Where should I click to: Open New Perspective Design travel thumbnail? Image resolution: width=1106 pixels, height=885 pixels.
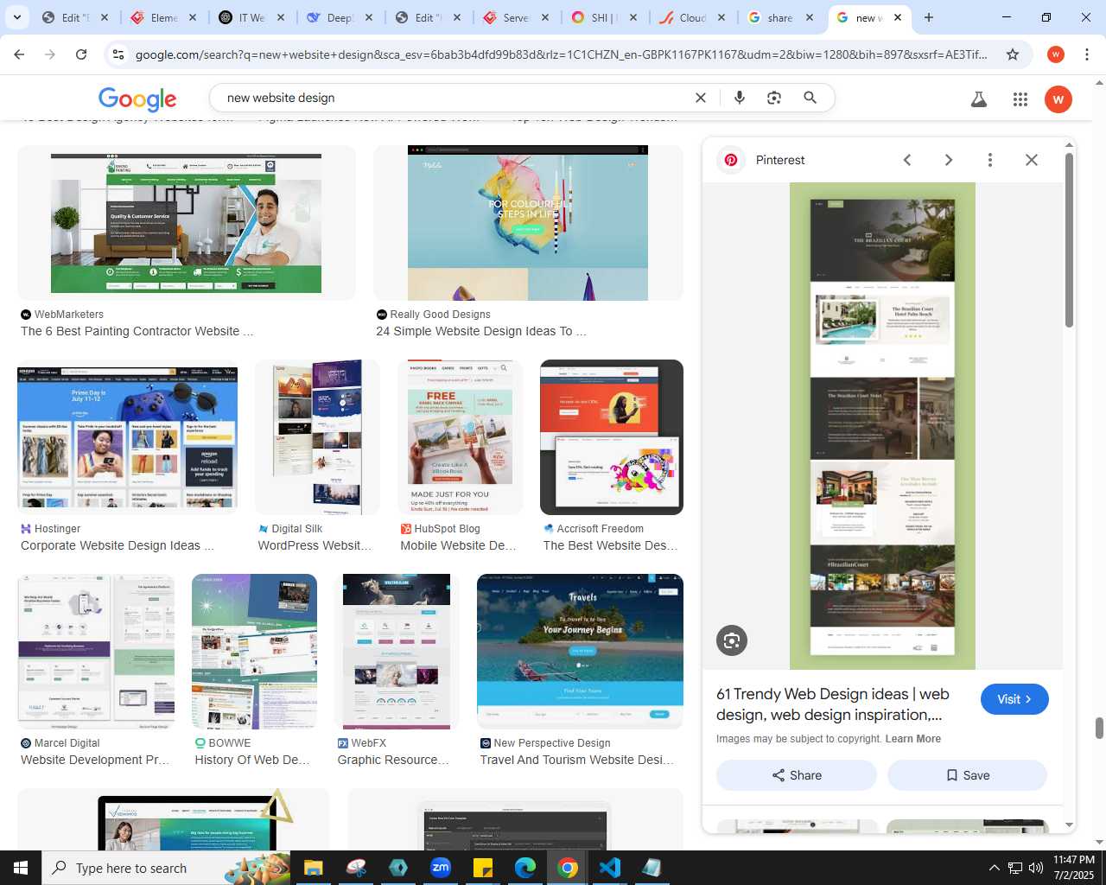point(580,652)
